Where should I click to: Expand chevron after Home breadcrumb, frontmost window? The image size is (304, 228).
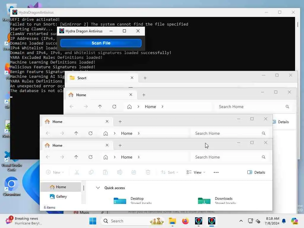tap(139, 157)
